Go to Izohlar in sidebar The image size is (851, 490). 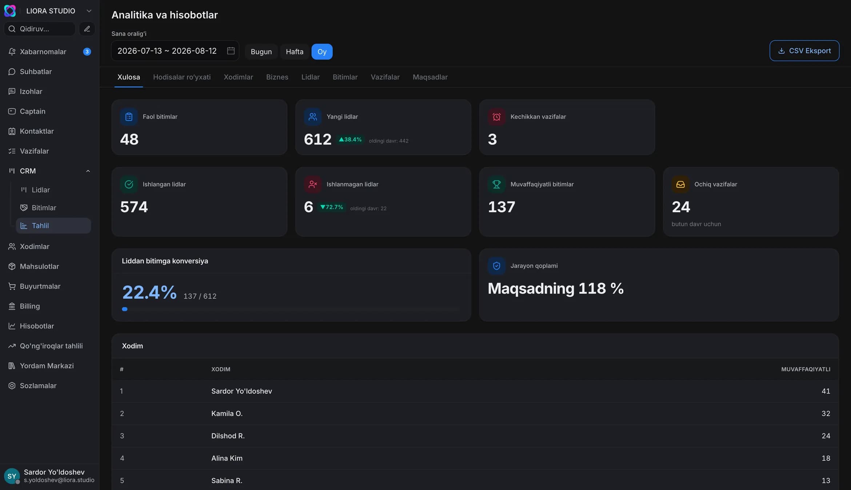click(49, 92)
